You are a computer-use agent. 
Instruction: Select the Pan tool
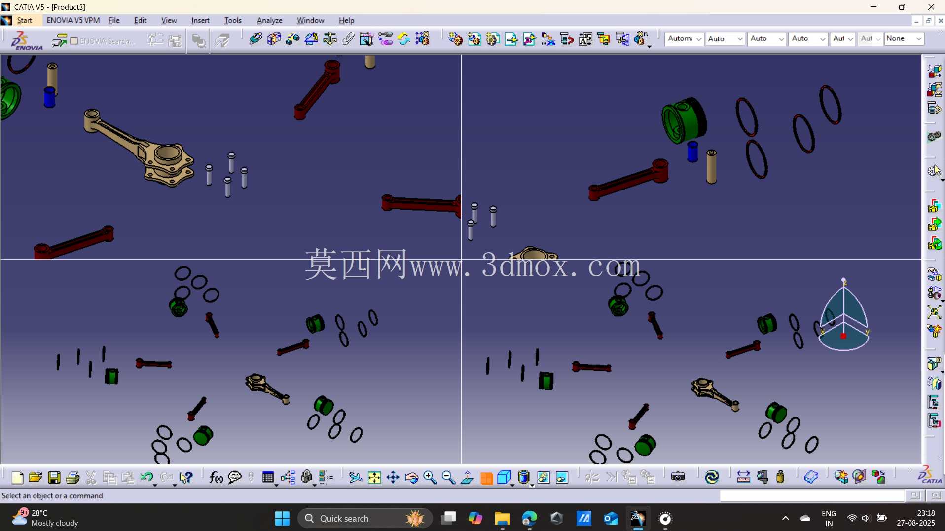(393, 477)
